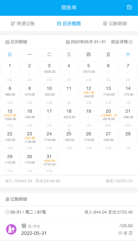Select day 23 with +357.80 income
The height and width of the screenshot is (245, 138).
pos(29,138)
